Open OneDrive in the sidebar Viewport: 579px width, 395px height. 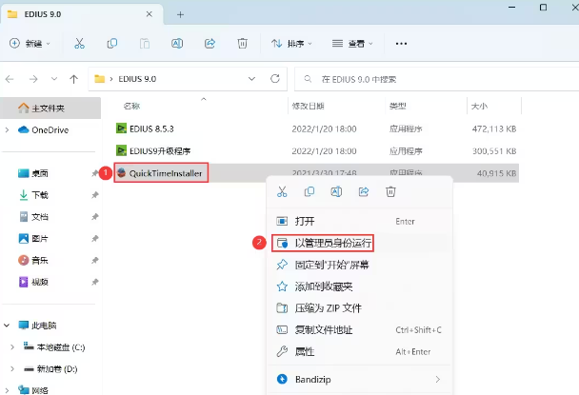click(50, 130)
